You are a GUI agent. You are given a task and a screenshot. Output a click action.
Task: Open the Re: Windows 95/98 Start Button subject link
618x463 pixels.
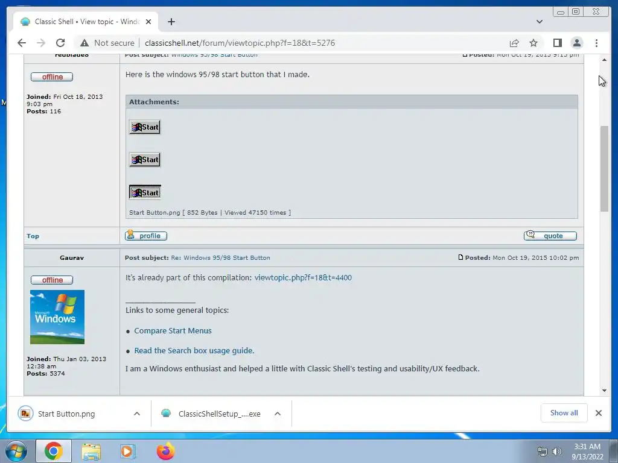point(220,257)
